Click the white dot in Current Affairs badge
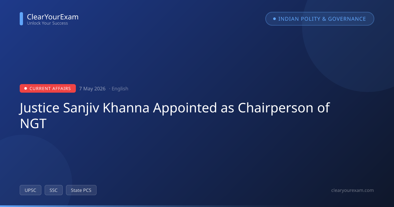This screenshot has height=207, width=394. point(26,88)
